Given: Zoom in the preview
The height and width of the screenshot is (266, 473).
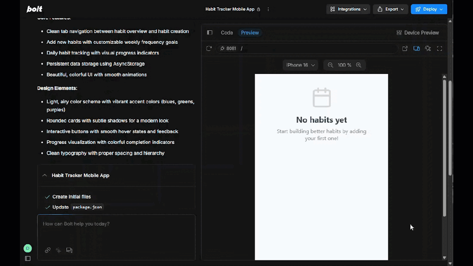Looking at the screenshot, I should [358, 65].
